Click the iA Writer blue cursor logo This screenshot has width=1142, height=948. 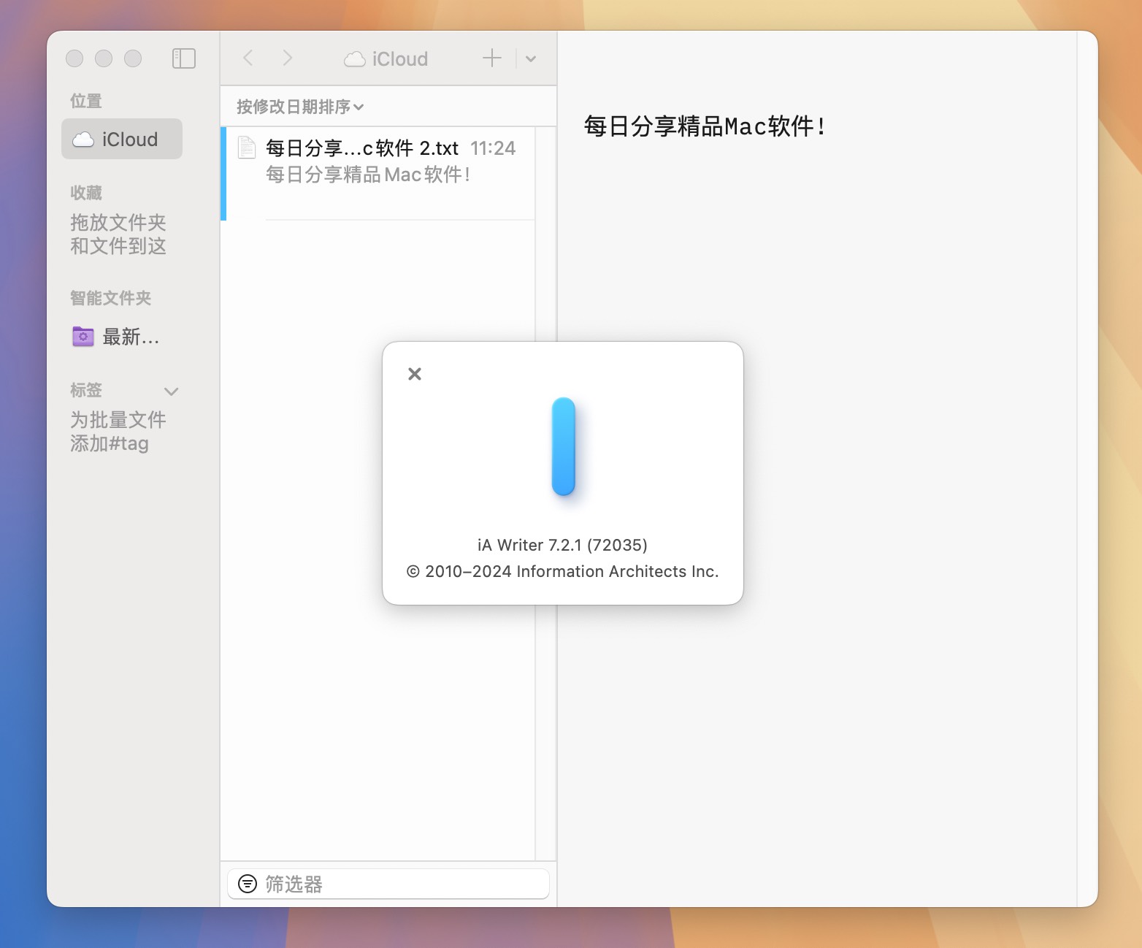point(564,446)
